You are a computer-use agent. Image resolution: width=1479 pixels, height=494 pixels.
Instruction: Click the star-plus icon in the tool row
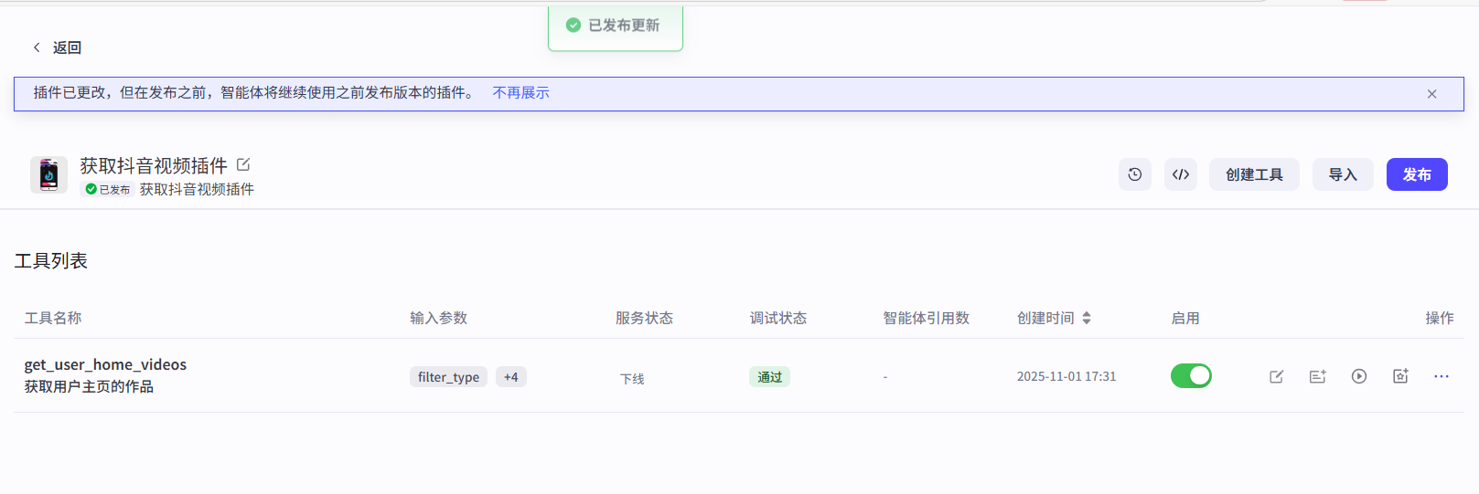pyautogui.click(x=1400, y=376)
